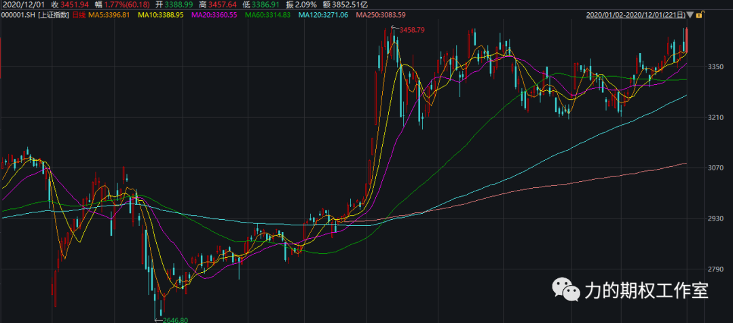Image resolution: width=733 pixels, height=323 pixels.
Task: Click the 2020/12/01 date in header
Action: point(22,5)
